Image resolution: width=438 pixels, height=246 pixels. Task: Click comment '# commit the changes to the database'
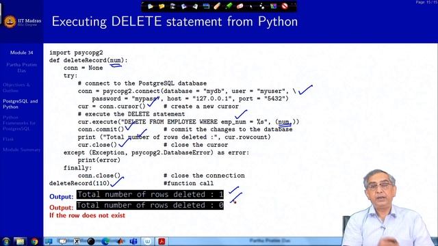[228, 129]
